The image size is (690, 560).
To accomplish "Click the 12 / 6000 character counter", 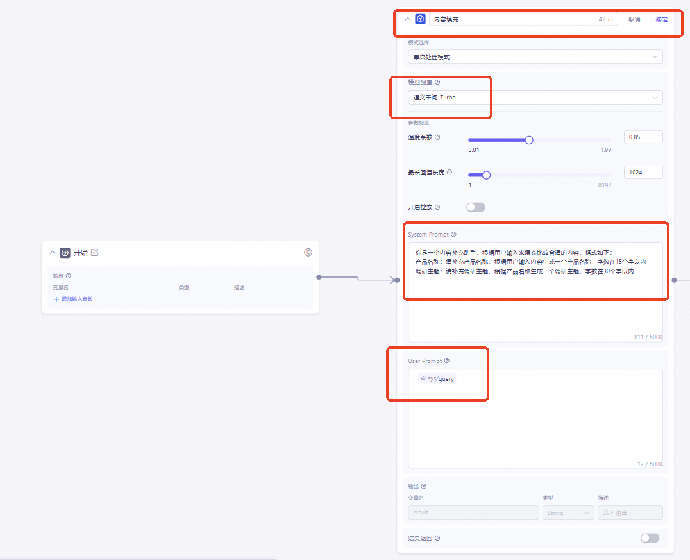I will (x=650, y=464).
